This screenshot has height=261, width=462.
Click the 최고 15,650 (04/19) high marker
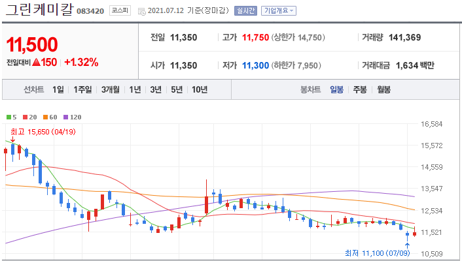[43, 132]
